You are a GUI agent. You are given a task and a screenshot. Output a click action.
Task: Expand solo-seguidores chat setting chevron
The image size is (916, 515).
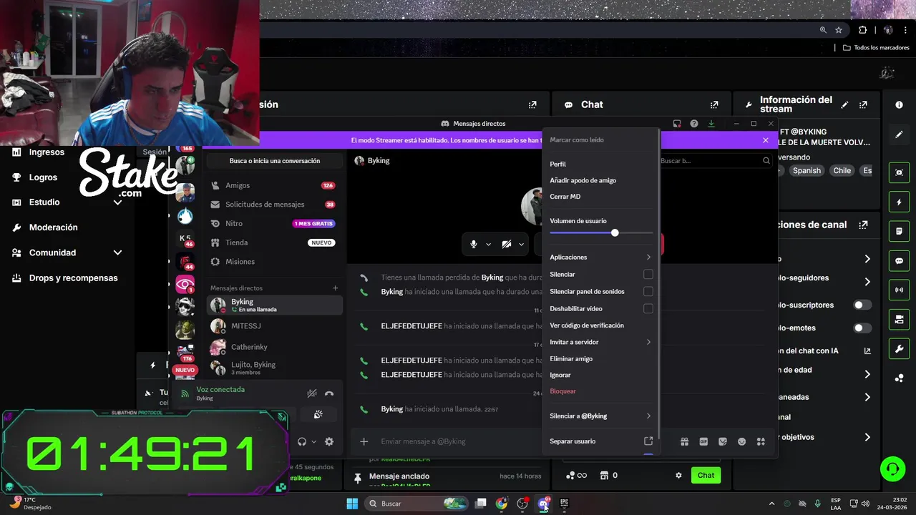pos(867,282)
